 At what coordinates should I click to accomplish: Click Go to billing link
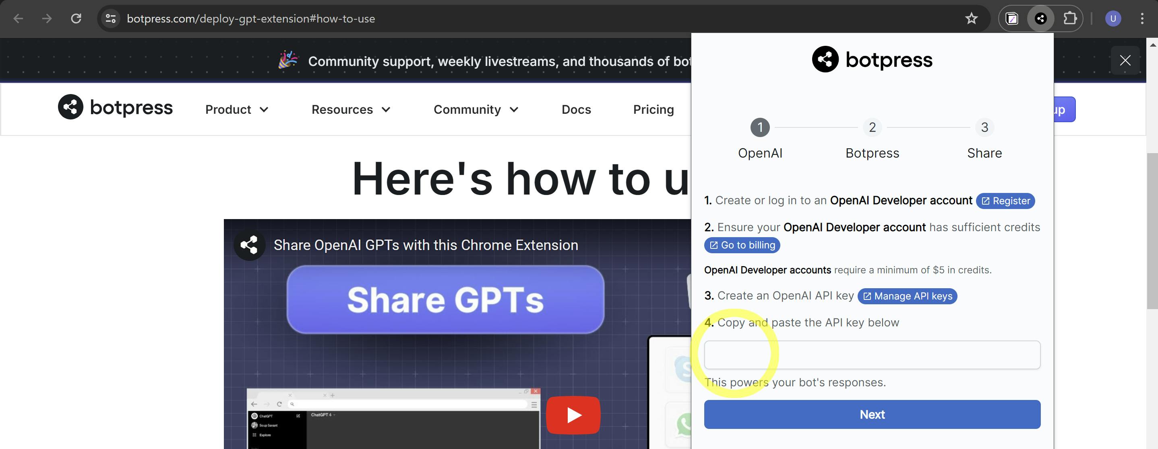[742, 245]
